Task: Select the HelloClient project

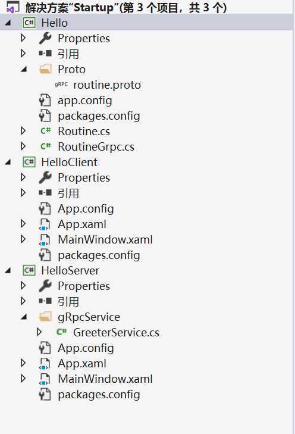Action: point(69,162)
